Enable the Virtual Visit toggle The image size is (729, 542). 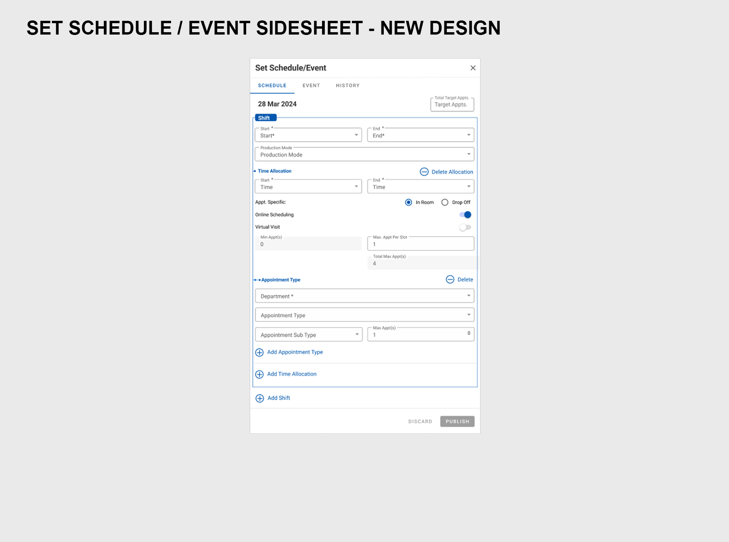coord(465,227)
